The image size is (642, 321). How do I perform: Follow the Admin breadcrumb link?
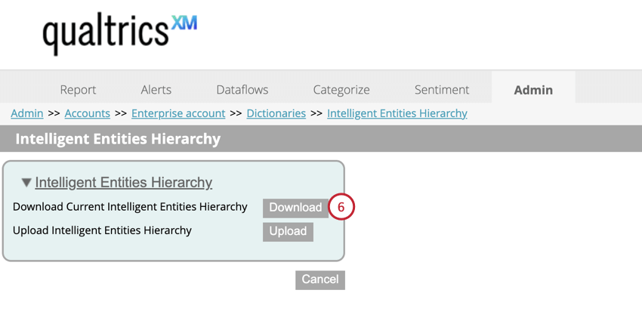(x=27, y=113)
